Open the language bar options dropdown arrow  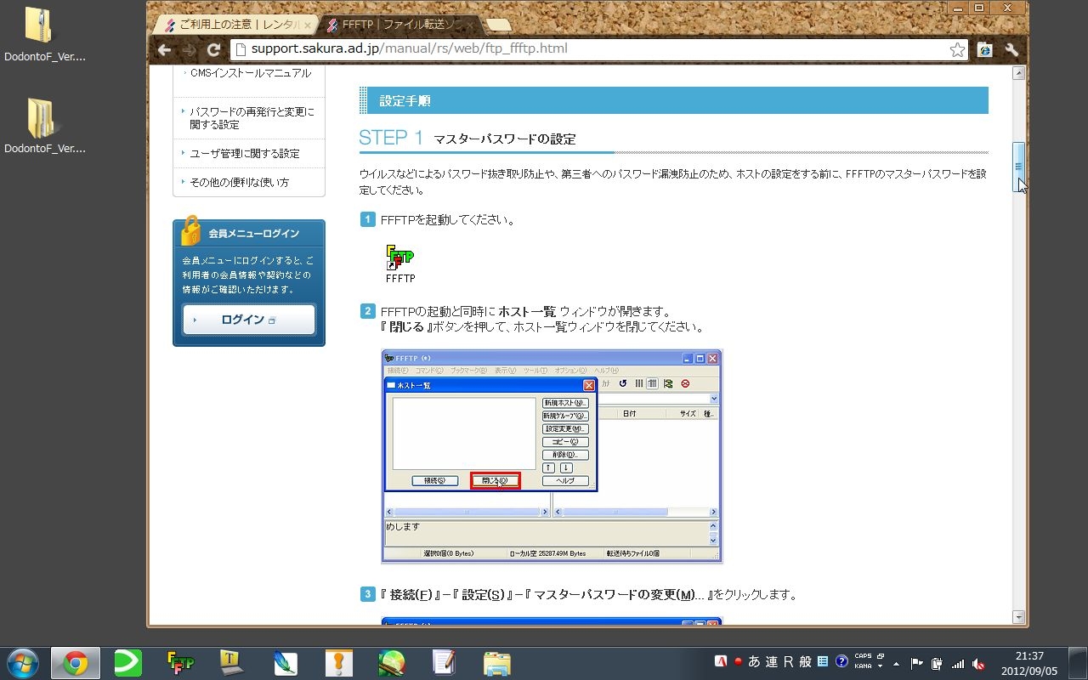[881, 667]
